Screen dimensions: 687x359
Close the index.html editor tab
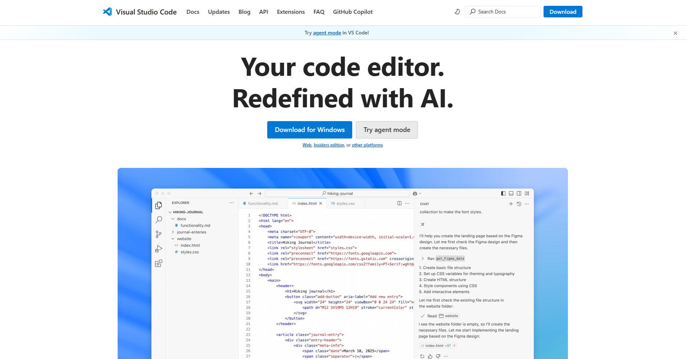321,203
